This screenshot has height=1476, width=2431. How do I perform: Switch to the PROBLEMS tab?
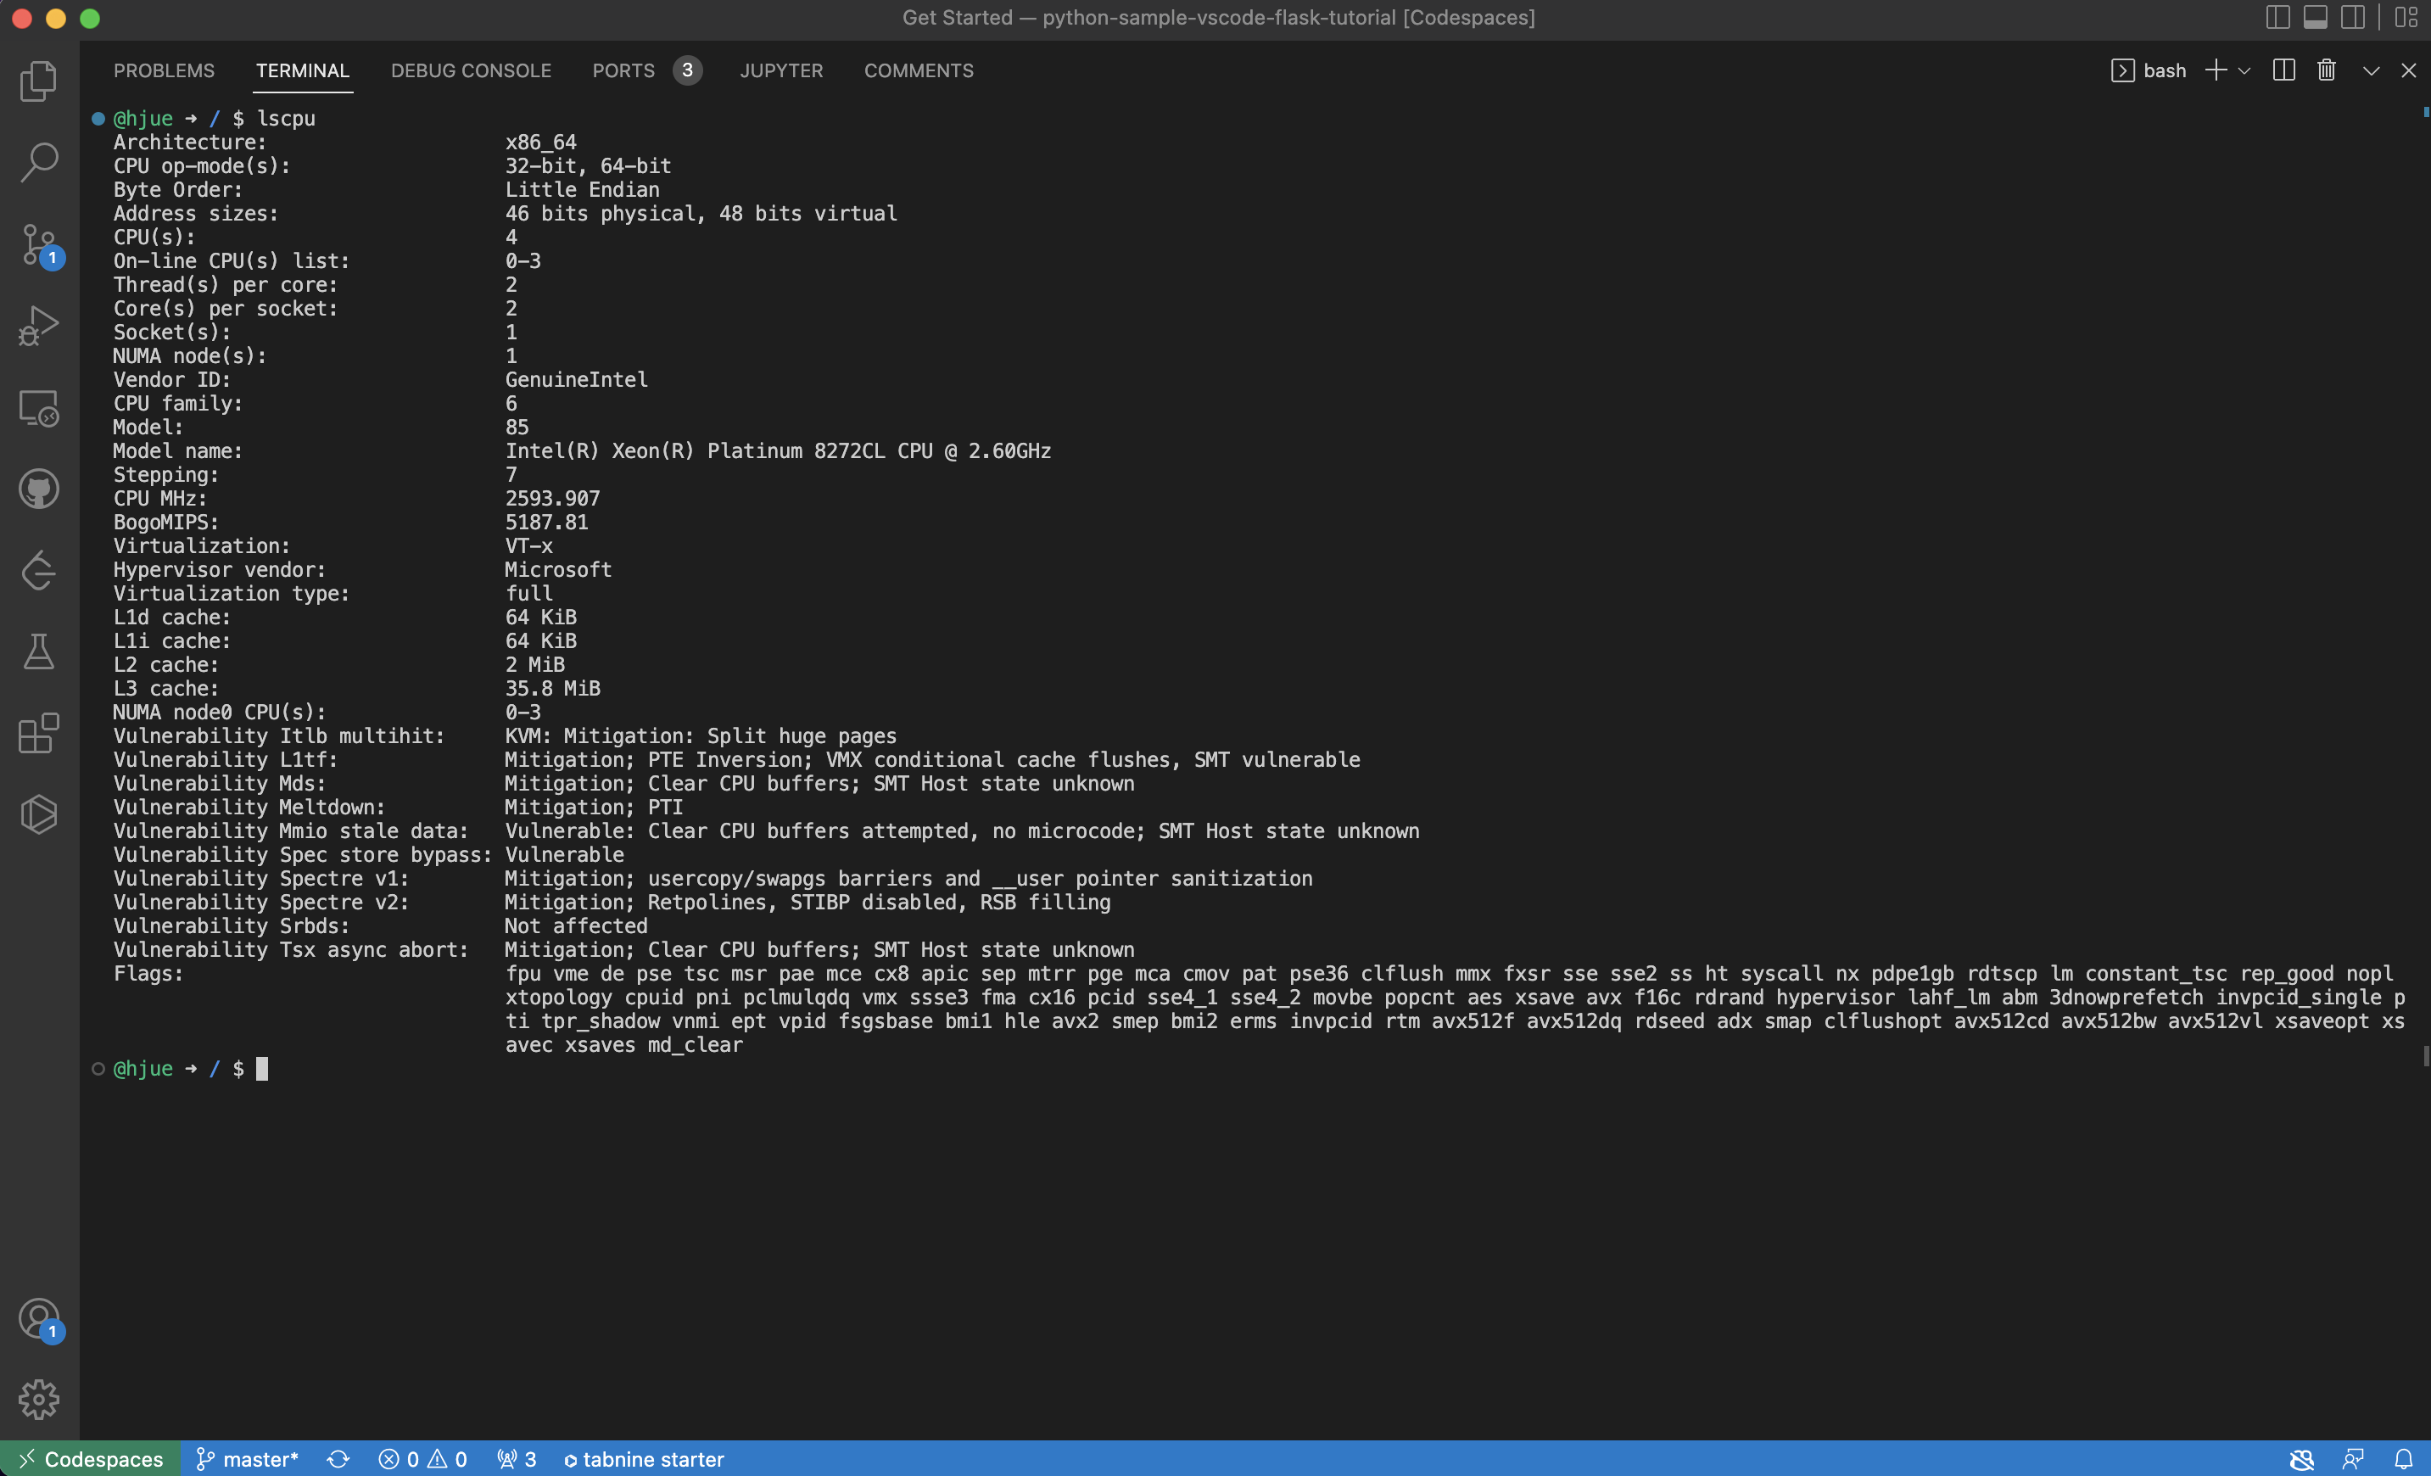[164, 70]
